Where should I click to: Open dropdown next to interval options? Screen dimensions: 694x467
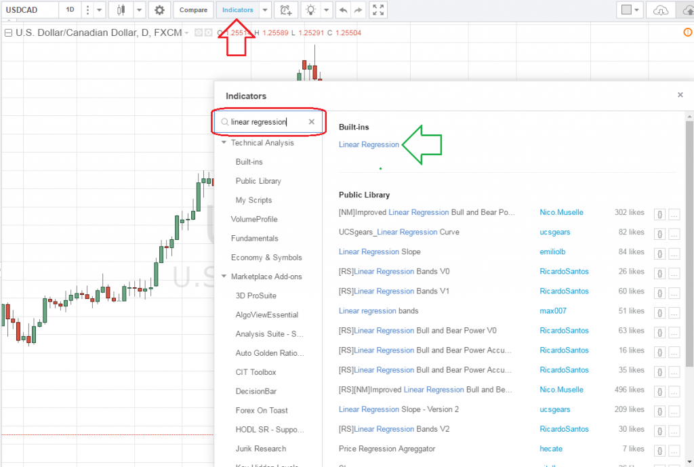click(99, 9)
